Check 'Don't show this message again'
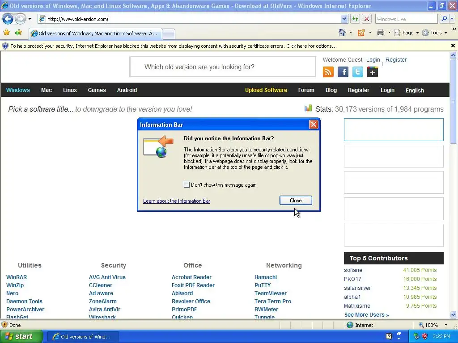The height and width of the screenshot is (343, 458). tap(187, 184)
